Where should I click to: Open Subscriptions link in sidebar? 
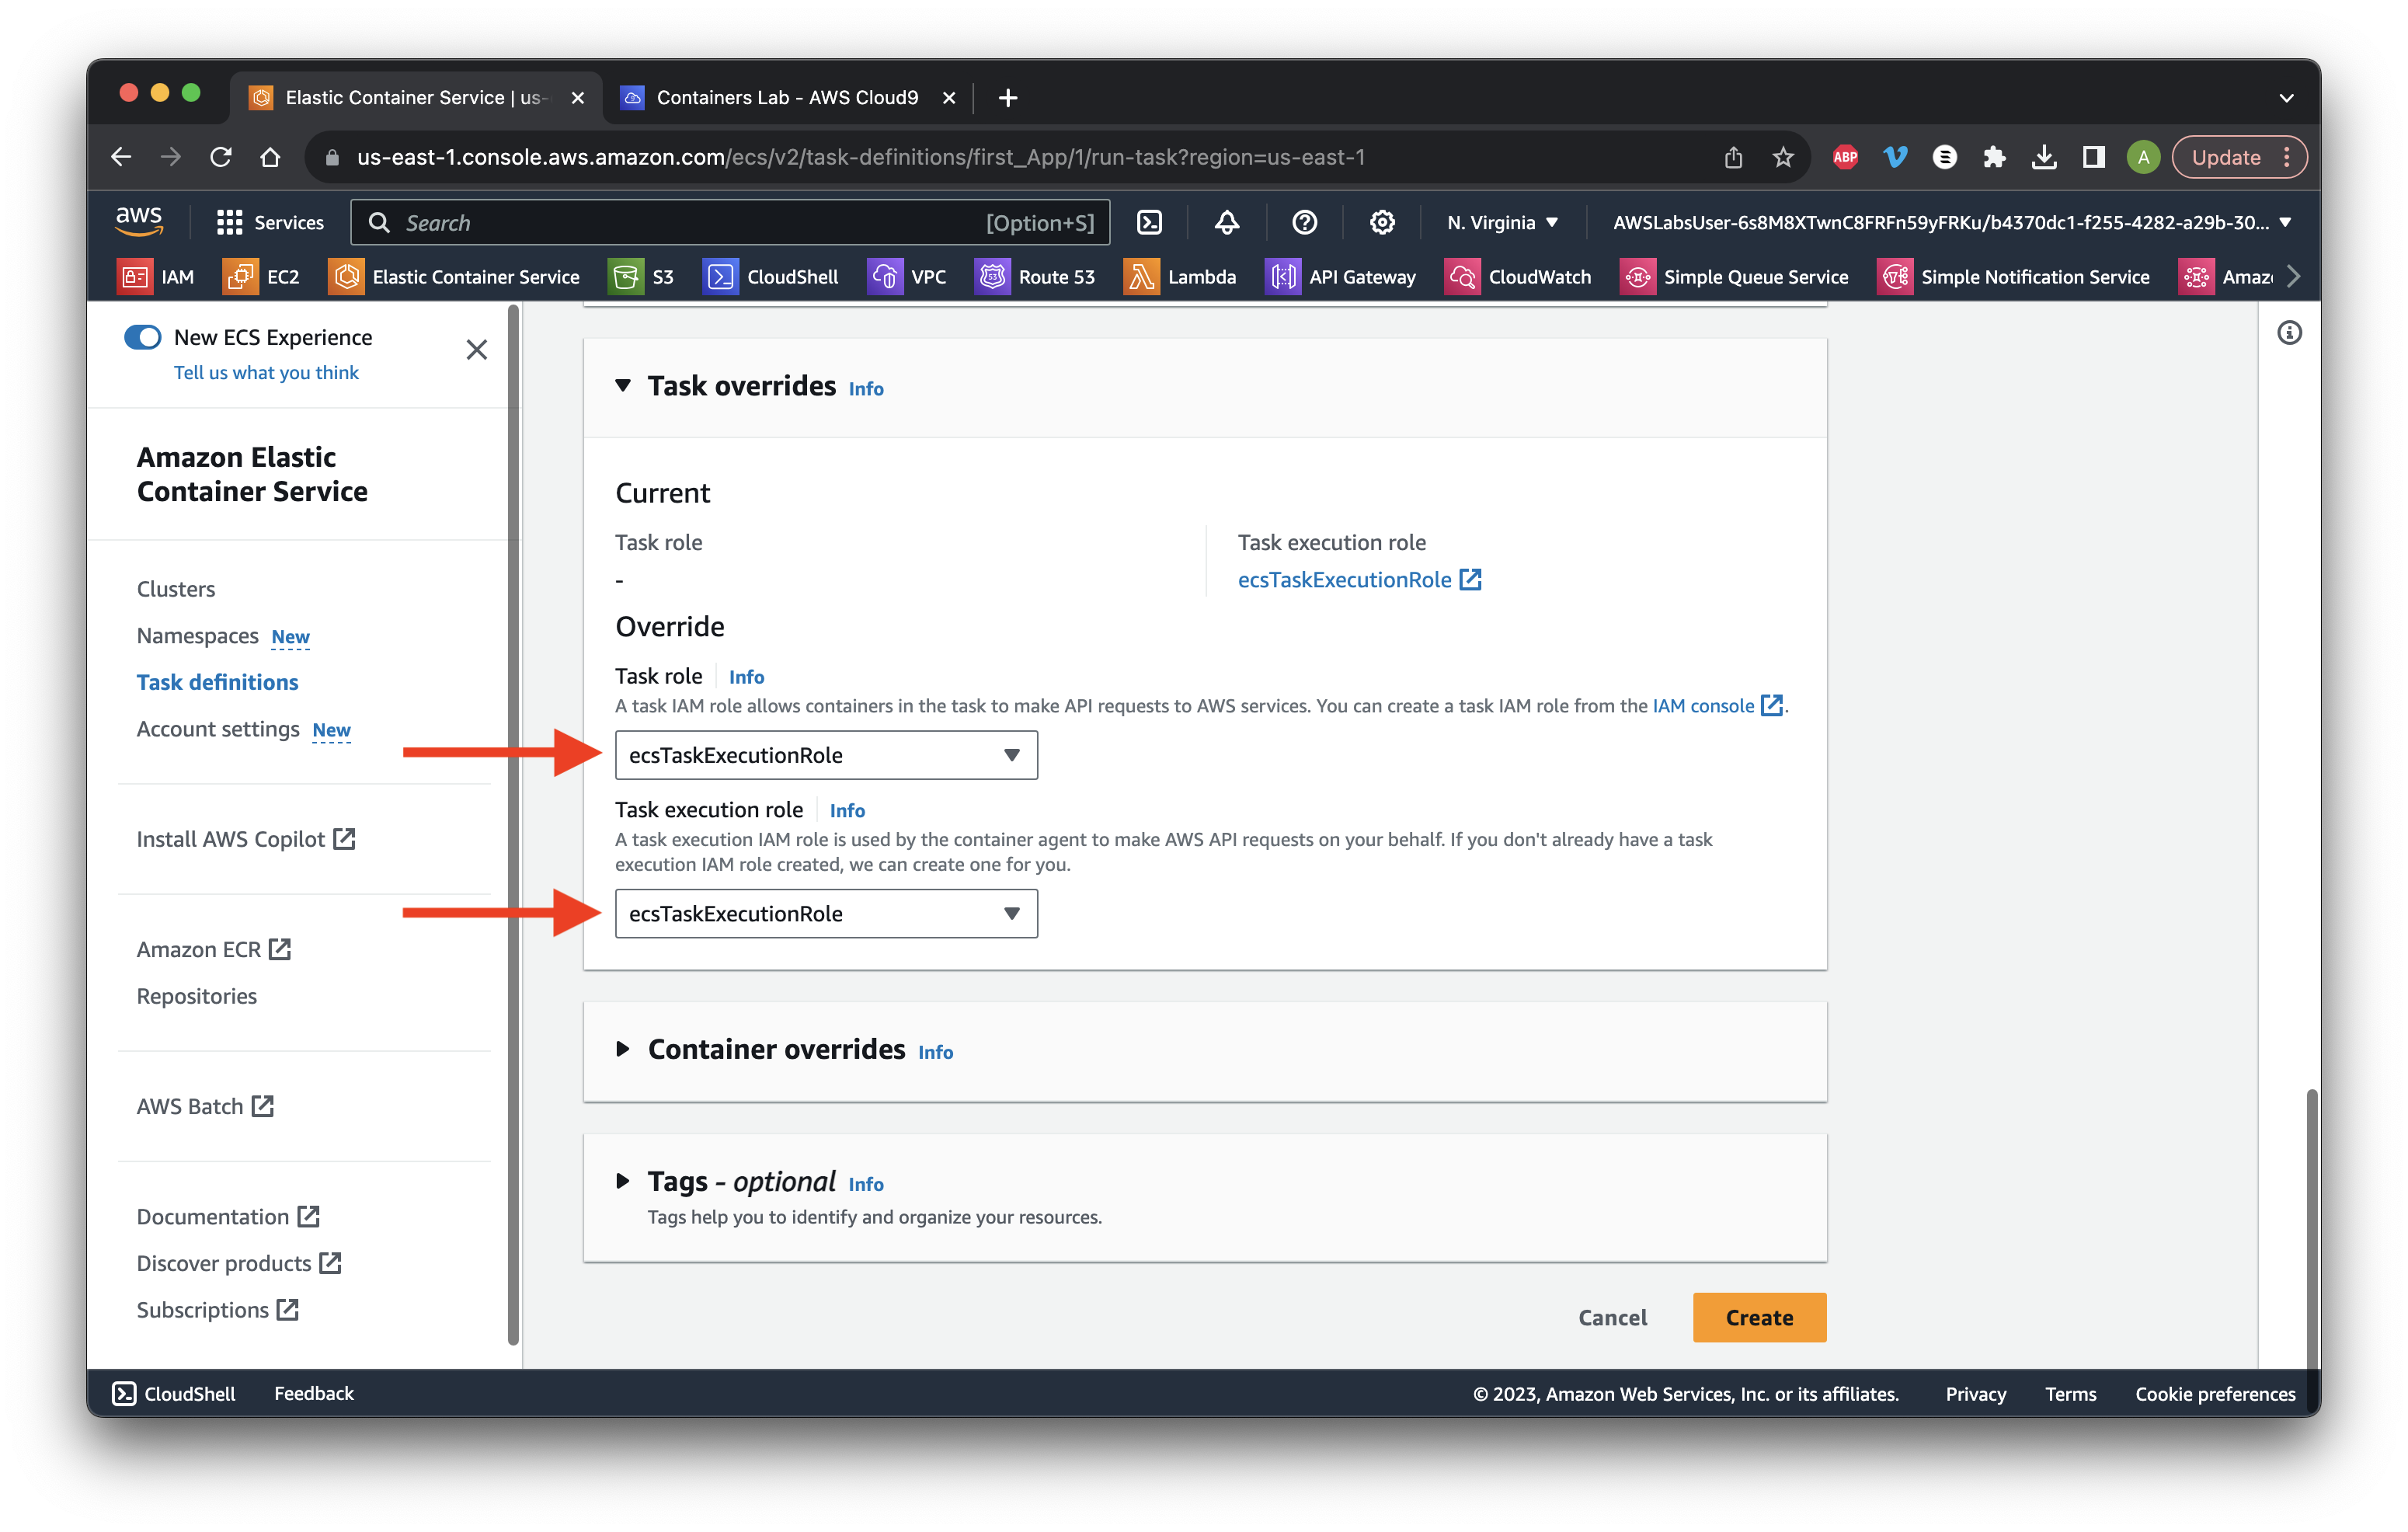click(218, 1310)
